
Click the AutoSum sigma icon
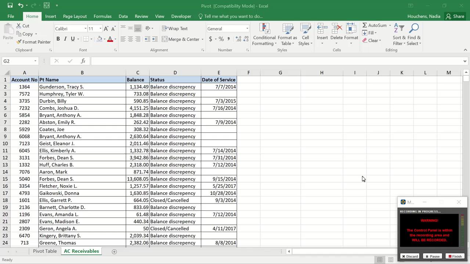[365, 25]
